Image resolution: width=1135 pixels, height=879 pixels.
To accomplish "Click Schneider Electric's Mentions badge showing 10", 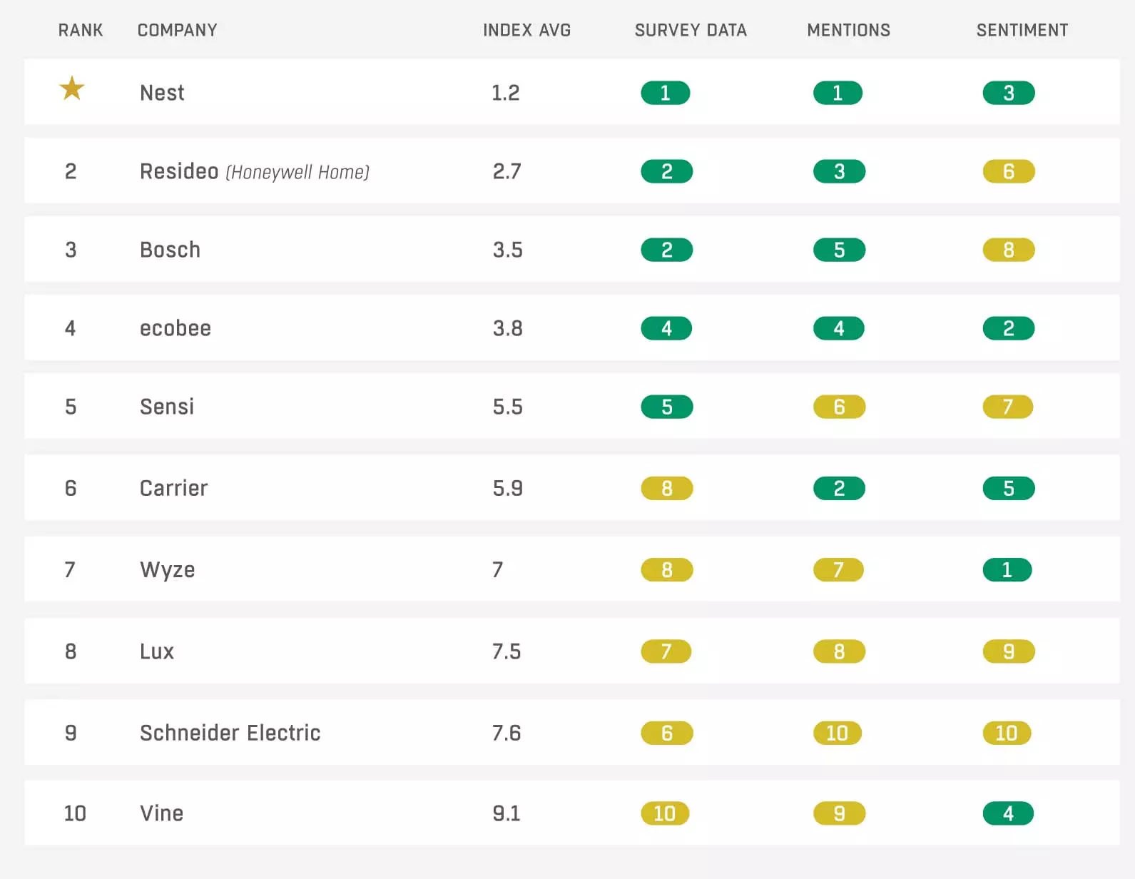I will [x=837, y=733].
